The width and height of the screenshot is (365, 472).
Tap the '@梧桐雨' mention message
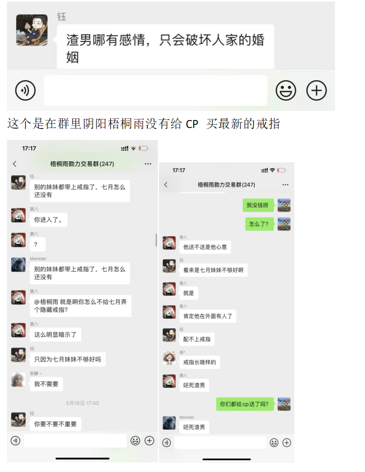[x=81, y=305]
